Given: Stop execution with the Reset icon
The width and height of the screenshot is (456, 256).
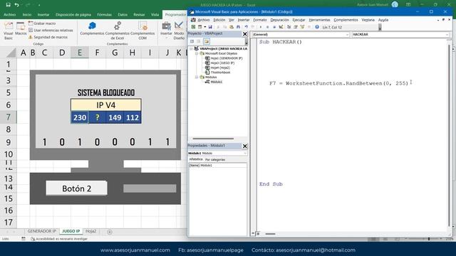Looking at the screenshot, I should pos(274,27).
